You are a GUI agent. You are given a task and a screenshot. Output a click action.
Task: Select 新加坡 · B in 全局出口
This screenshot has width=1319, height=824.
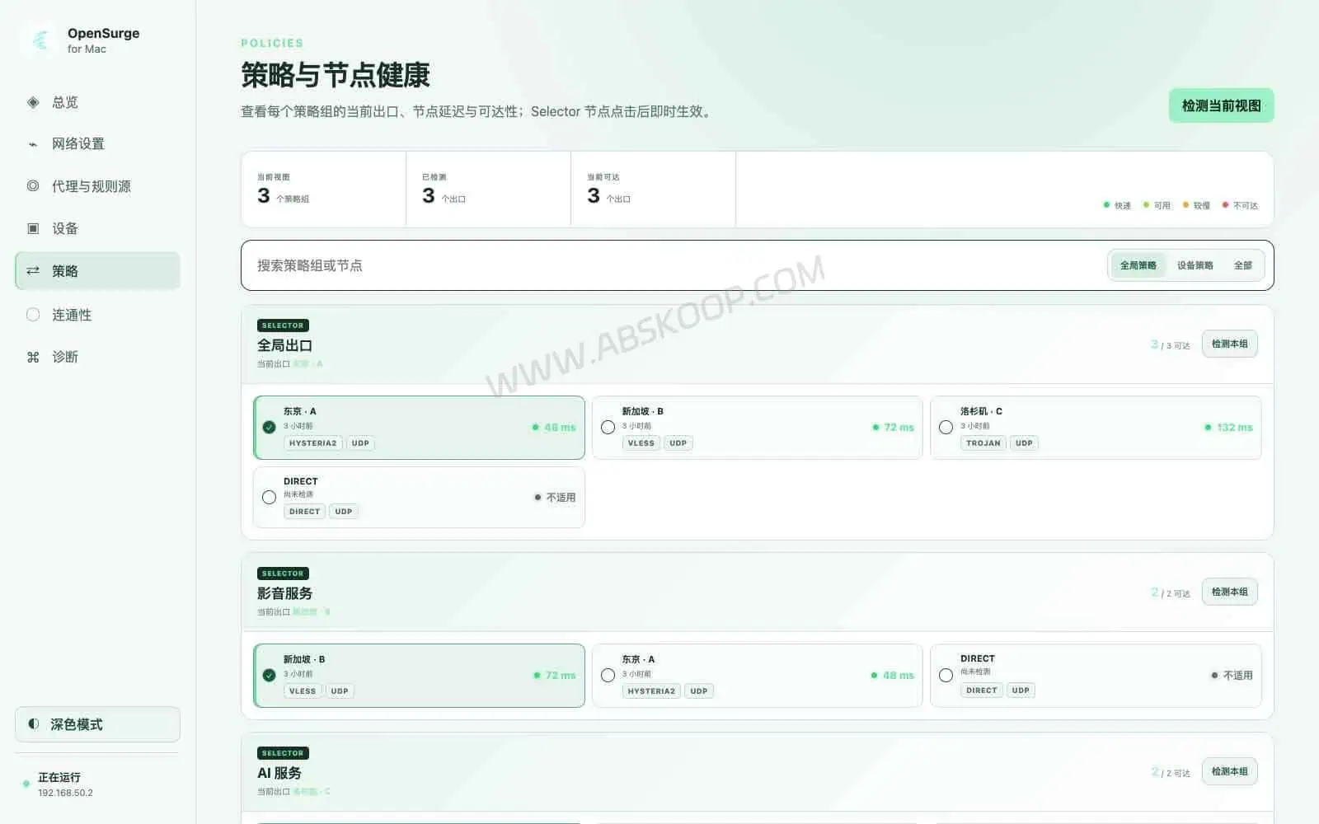click(x=757, y=428)
